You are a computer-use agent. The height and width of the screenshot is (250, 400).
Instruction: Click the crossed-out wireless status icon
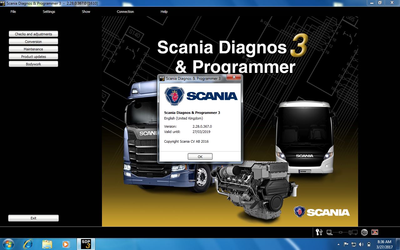(375, 232)
